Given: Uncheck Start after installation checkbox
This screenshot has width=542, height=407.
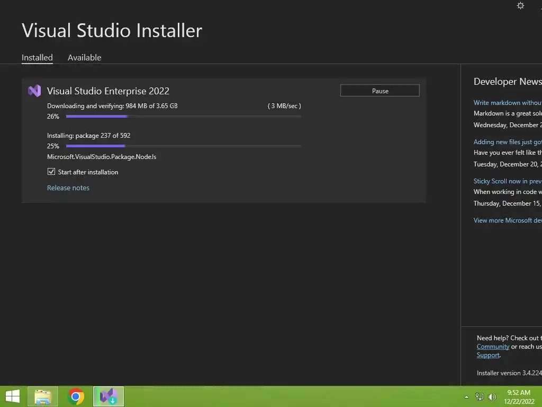Looking at the screenshot, I should (x=51, y=172).
